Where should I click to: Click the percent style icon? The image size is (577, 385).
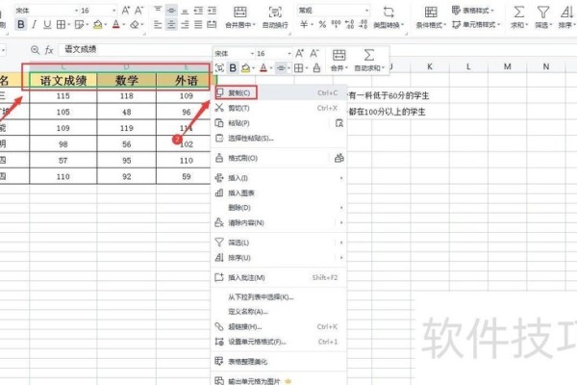pyautogui.click(x=322, y=25)
